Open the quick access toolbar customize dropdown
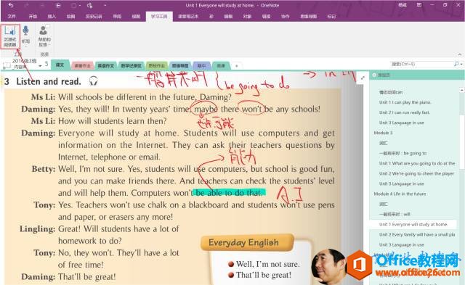 tap(105, 5)
